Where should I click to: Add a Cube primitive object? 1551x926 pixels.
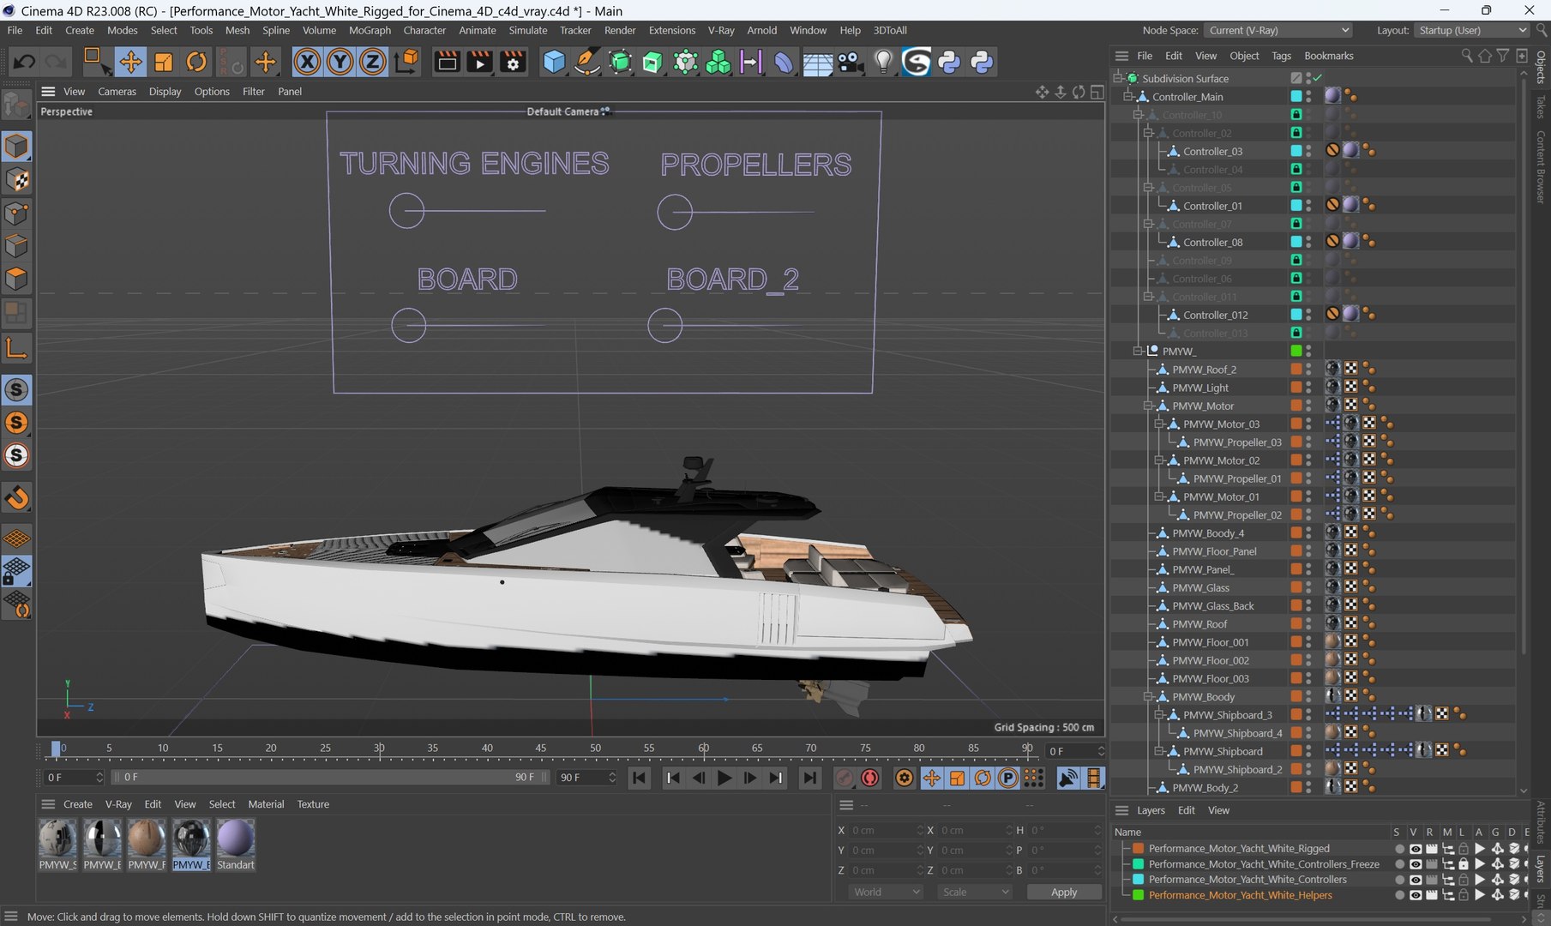554,62
